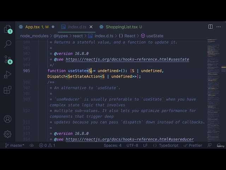Change file encoding UTF-8
Image resolution: width=226 pixels, height=170 pixels.
tap(132, 146)
